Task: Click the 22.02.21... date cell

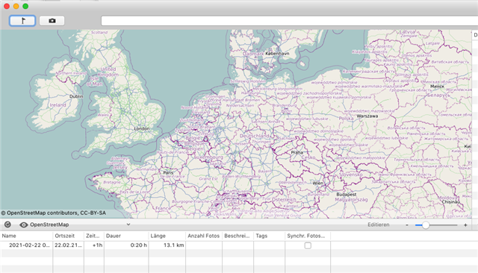Action: 68,245
